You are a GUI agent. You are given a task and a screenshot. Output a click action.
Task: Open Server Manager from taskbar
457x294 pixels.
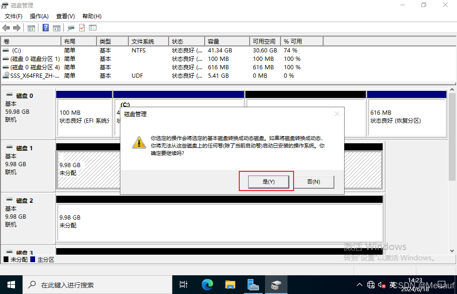(253, 285)
